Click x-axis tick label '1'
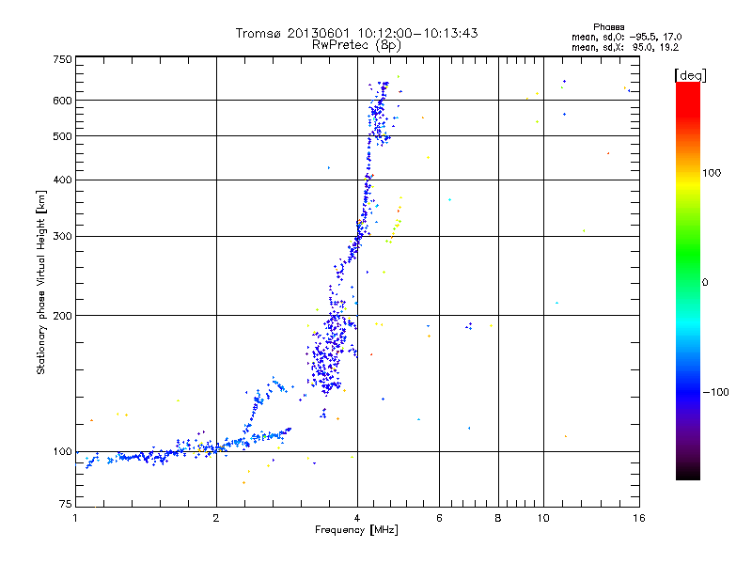The width and height of the screenshot is (752, 564). pos(75,518)
